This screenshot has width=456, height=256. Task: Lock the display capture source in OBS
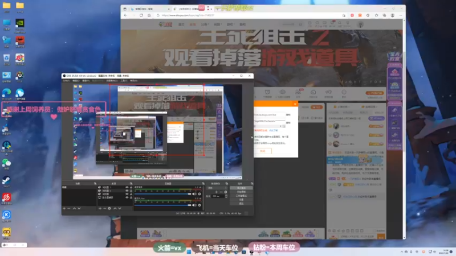pos(131,197)
